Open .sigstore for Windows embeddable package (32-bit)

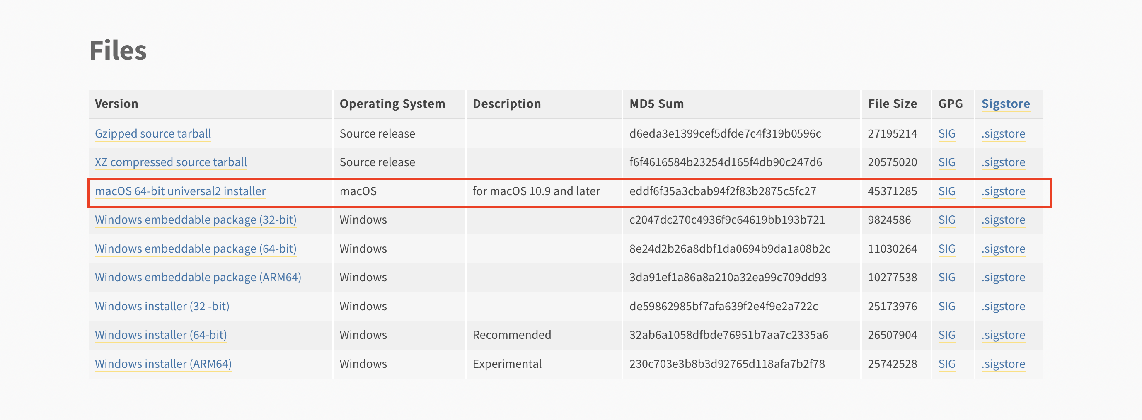click(x=1003, y=220)
